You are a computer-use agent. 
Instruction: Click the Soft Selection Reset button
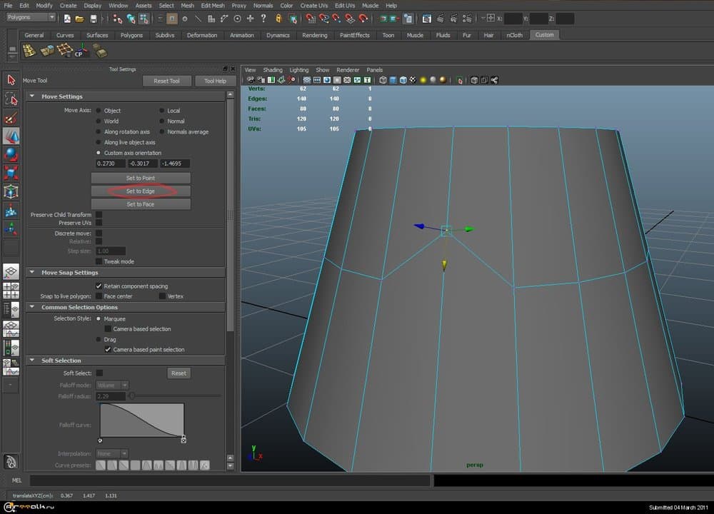coord(178,373)
